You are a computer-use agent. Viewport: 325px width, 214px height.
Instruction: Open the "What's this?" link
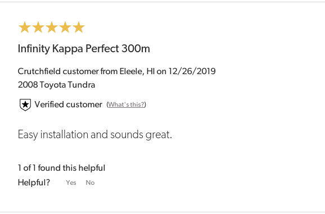pos(126,104)
